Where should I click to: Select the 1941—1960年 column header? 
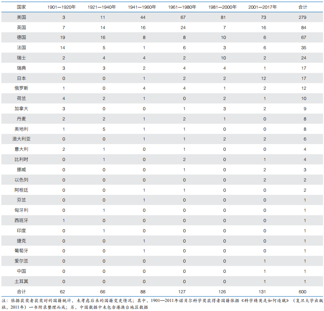tap(142, 7)
